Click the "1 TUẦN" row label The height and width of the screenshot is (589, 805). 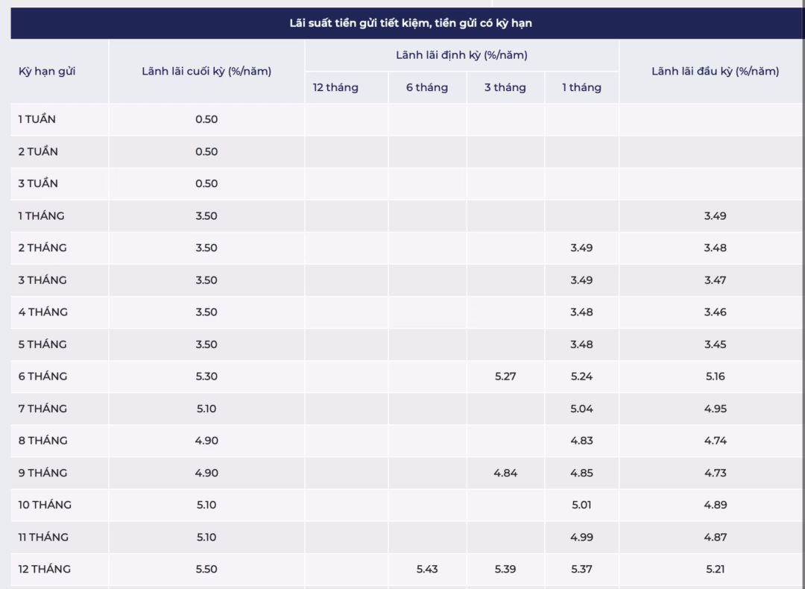click(37, 119)
